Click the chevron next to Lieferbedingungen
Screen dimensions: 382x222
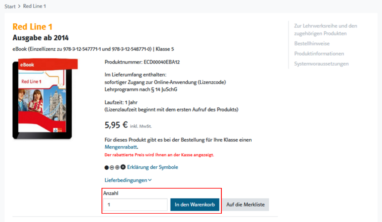(x=150, y=180)
